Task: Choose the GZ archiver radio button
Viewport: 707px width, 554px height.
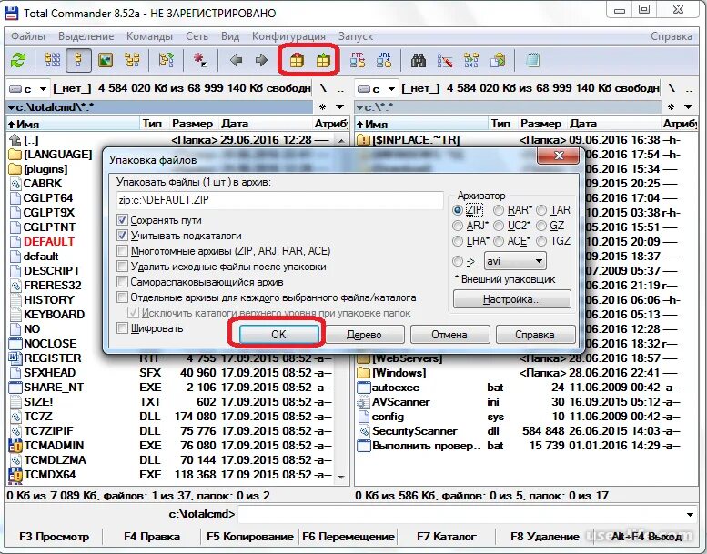Action: [541, 226]
